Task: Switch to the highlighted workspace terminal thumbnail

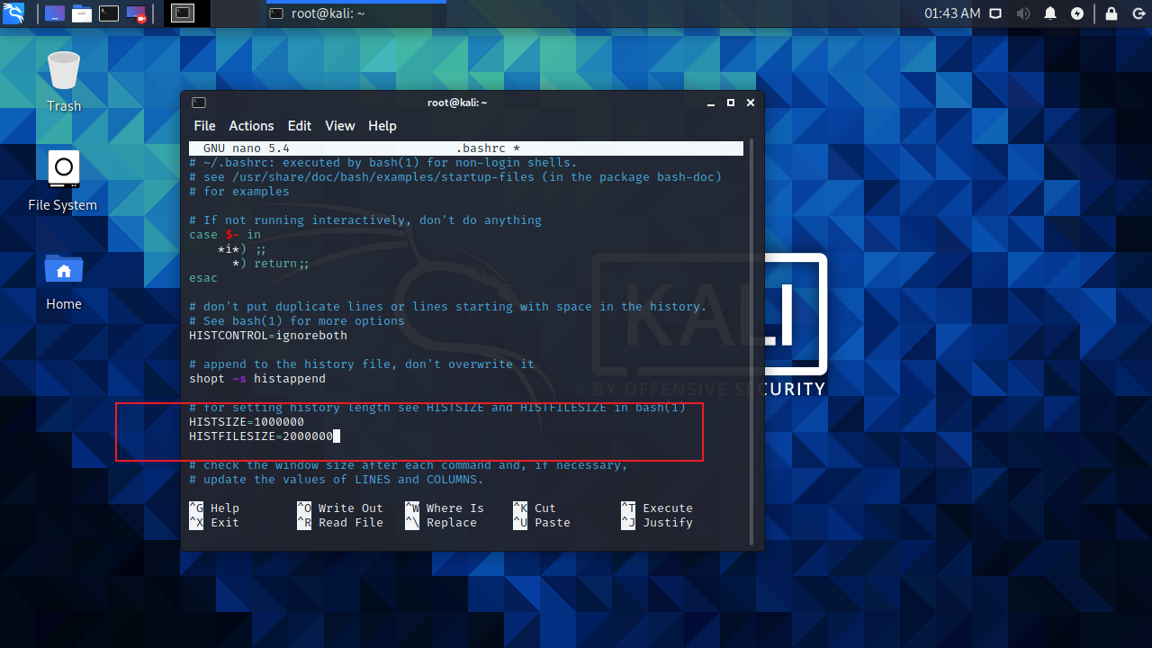Action: point(183,13)
